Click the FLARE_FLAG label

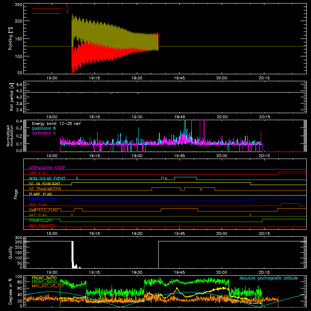[40, 194]
